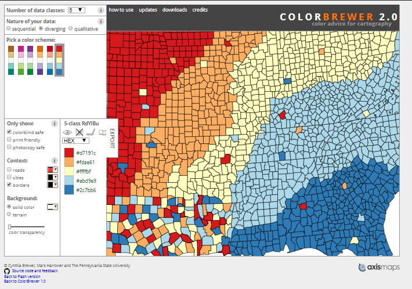
Task: Open info icon for nature of your data
Action: [x=100, y=21]
